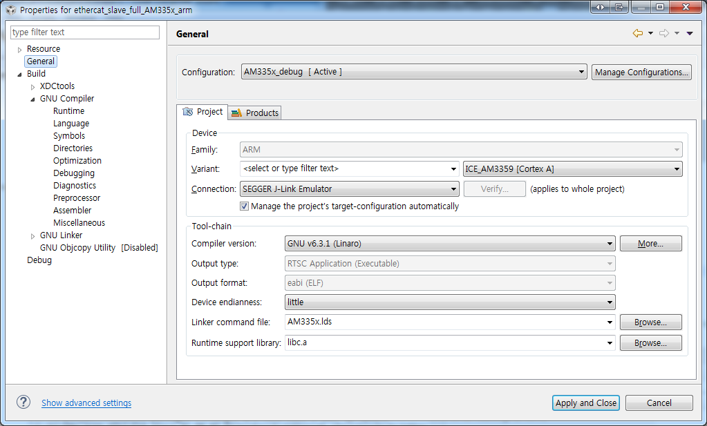Open the Device endianness dropdown
This screenshot has height=426, width=707.
pyautogui.click(x=450, y=302)
